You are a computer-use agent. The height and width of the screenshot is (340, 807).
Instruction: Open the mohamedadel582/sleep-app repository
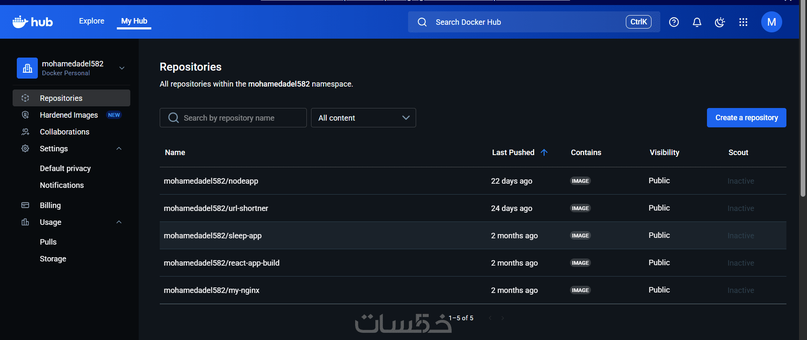tap(213, 236)
